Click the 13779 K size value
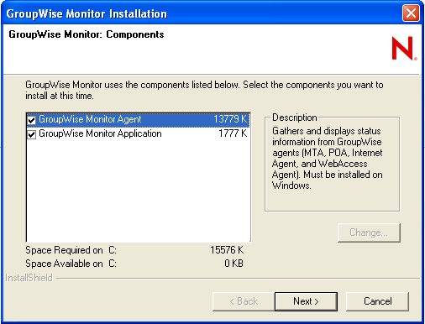The image size is (425, 324). (x=230, y=119)
